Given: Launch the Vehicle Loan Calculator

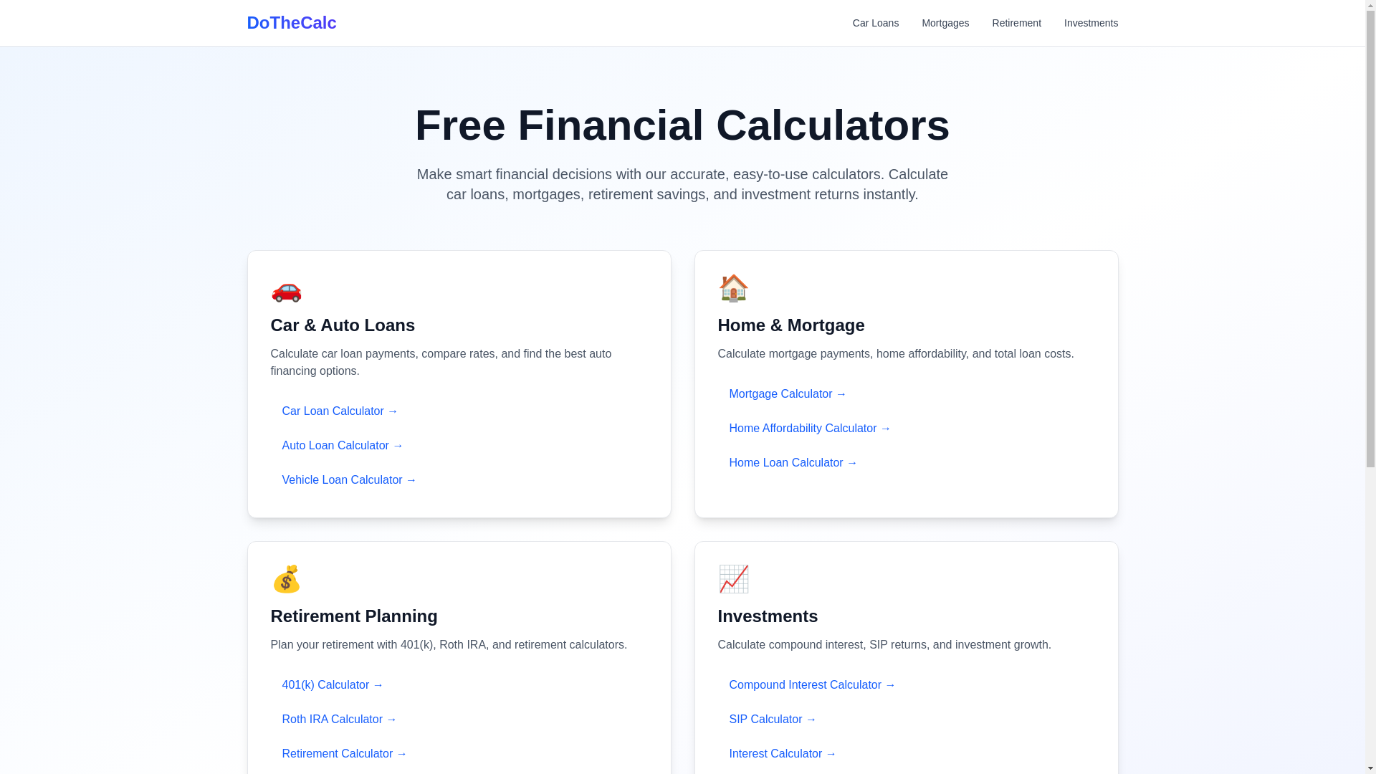Looking at the screenshot, I should click(349, 480).
